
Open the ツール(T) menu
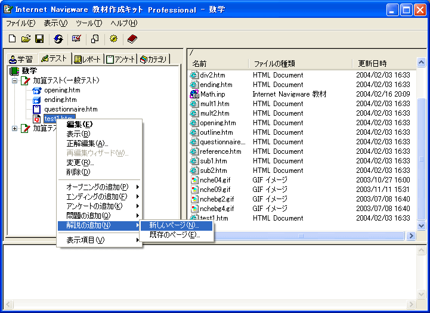pyautogui.click(x=89, y=23)
